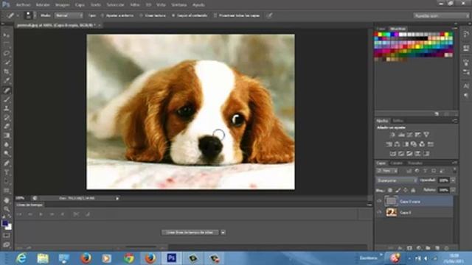
Task: Add a Curves adjustment layer
Action: 409,135
